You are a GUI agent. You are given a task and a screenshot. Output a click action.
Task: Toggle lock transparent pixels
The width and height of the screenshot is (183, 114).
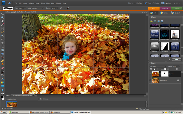pos(165,69)
